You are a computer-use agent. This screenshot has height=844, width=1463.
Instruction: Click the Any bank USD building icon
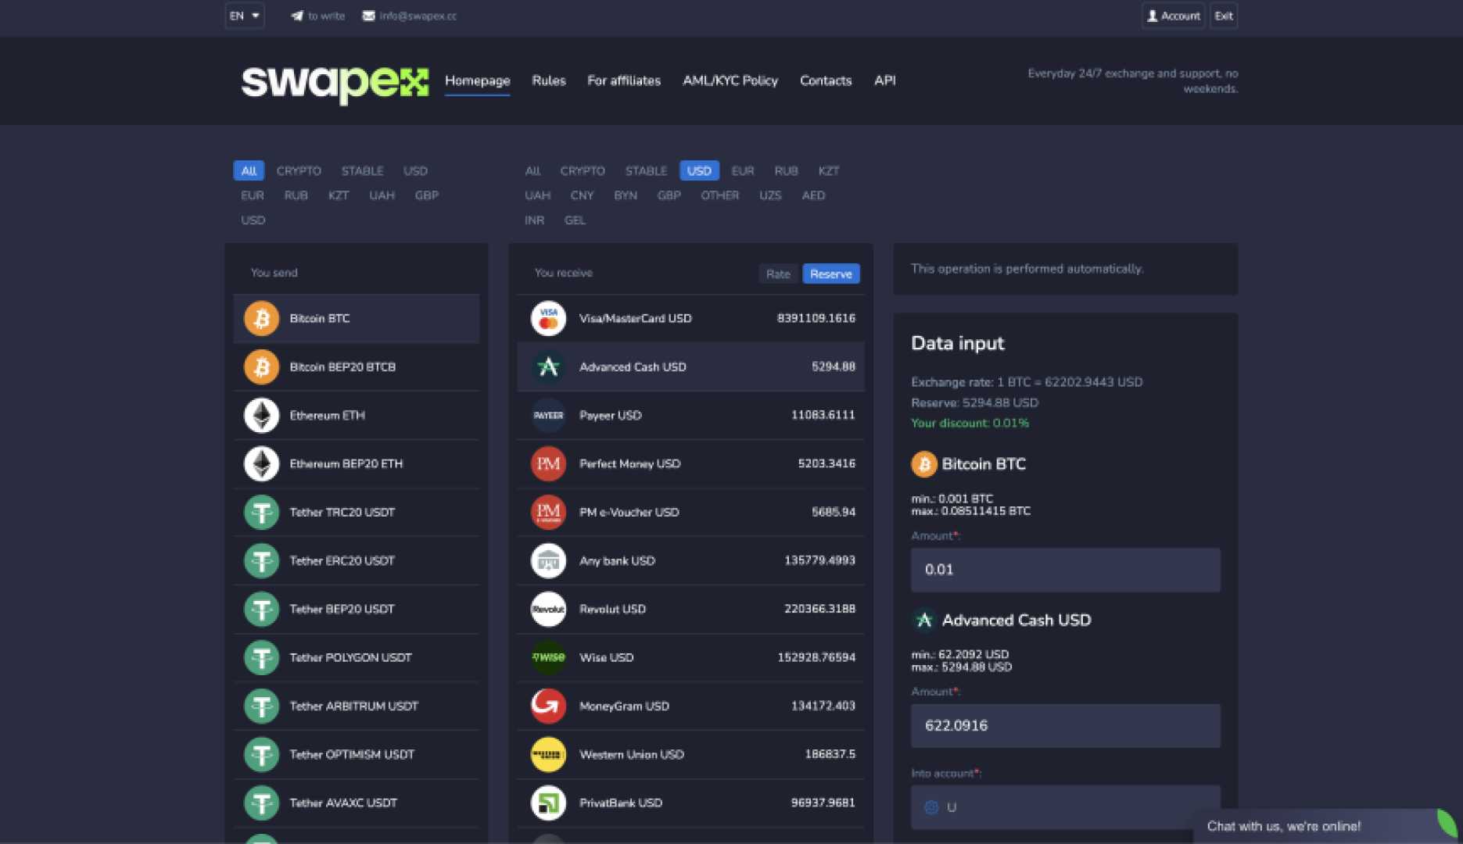(x=548, y=561)
